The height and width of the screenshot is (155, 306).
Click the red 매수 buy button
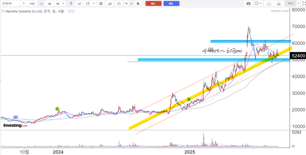point(153,3)
